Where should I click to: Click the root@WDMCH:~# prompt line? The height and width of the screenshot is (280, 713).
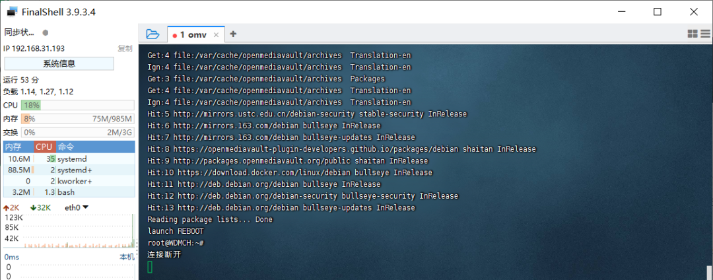[x=176, y=243]
